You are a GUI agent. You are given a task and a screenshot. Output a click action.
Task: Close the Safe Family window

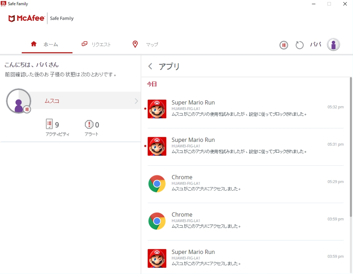(345, 4)
